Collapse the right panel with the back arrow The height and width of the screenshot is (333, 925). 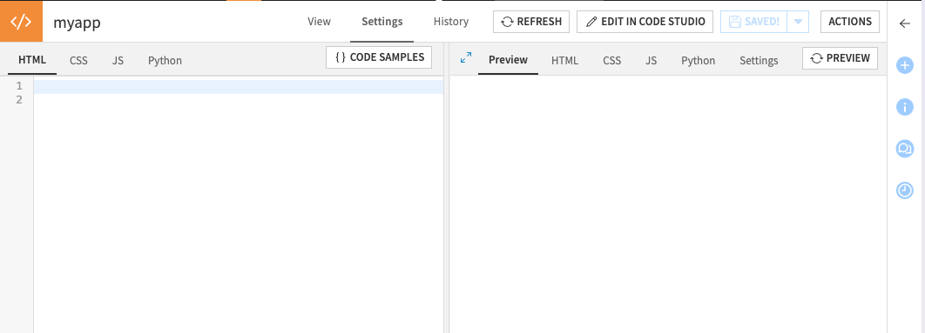coord(905,23)
